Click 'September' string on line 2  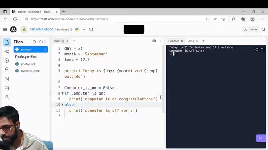click(95, 54)
